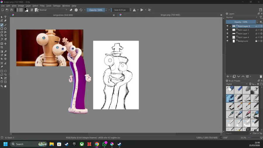Screen dimensions: 263x148
Task: Open layer blending mode dropdown
Action: [242, 18]
